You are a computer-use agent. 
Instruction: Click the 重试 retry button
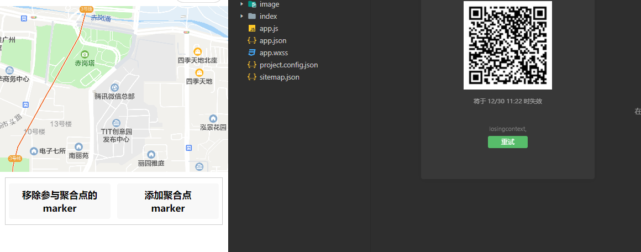tap(507, 142)
